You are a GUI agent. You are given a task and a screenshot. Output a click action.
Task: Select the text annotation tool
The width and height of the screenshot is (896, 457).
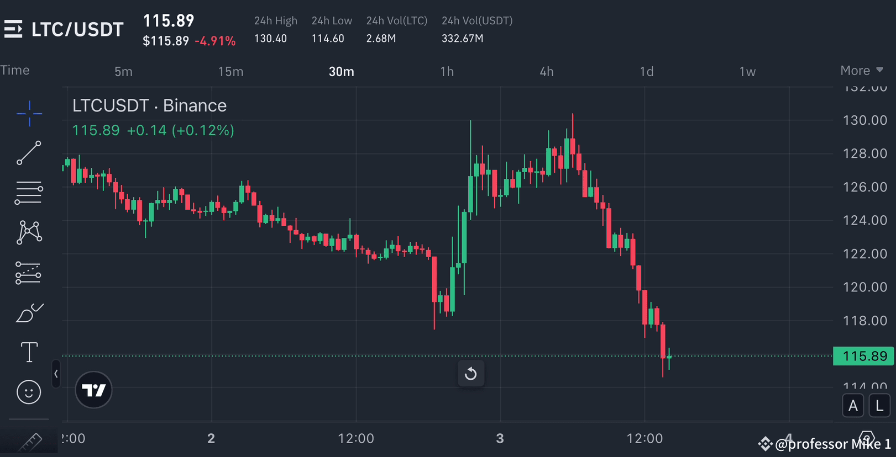(29, 352)
